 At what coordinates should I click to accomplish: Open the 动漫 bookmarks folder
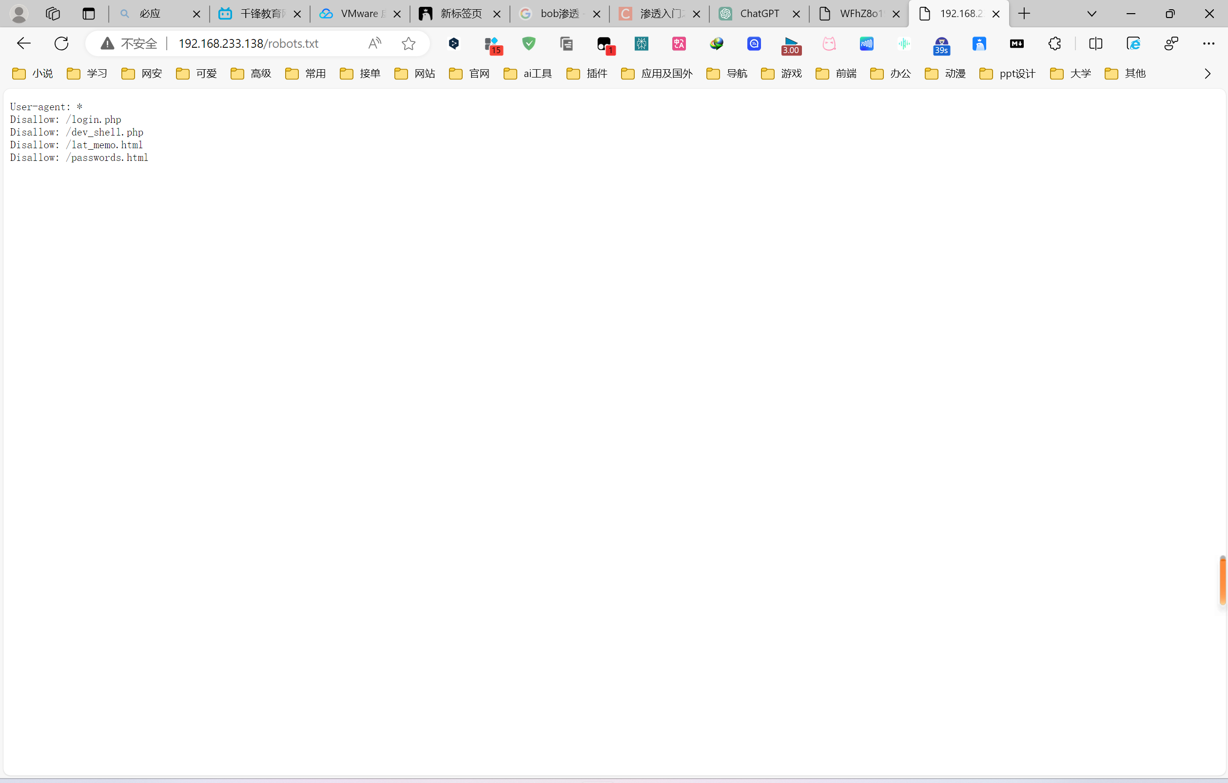(945, 74)
